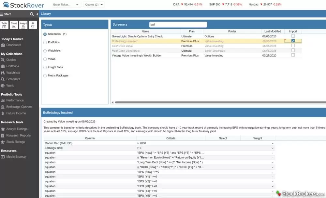326x198 pixels.
Task: Open the Start hamburger menu icon
Action: pyautogui.click(x=1, y=14)
